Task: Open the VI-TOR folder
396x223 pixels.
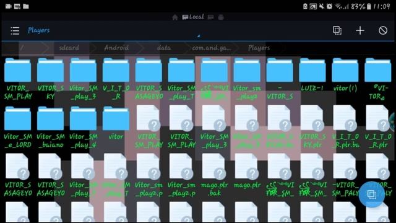Action: click(x=378, y=79)
